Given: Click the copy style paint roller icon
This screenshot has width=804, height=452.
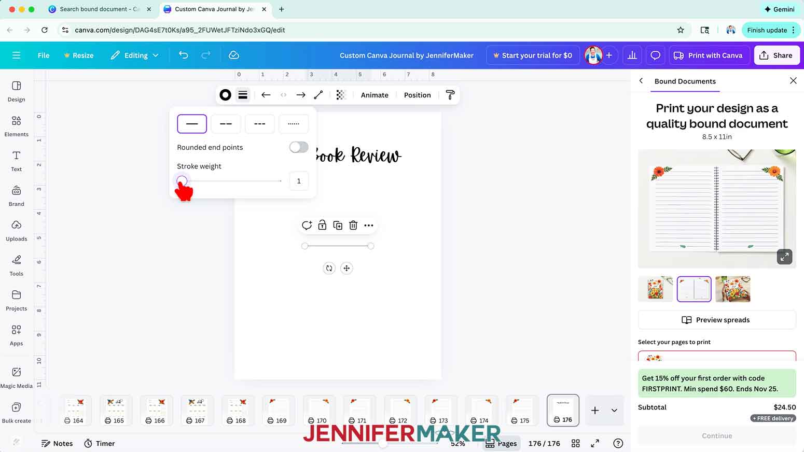Looking at the screenshot, I should click(x=450, y=95).
